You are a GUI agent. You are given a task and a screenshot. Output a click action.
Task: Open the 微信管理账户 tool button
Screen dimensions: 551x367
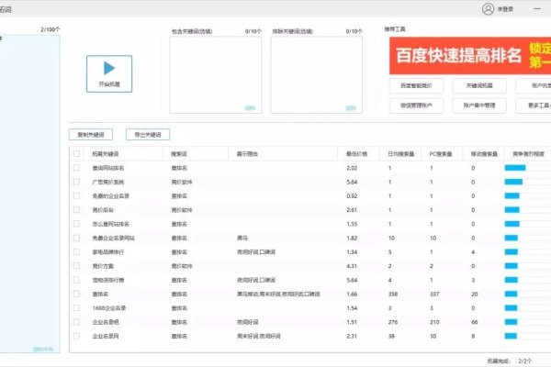416,106
